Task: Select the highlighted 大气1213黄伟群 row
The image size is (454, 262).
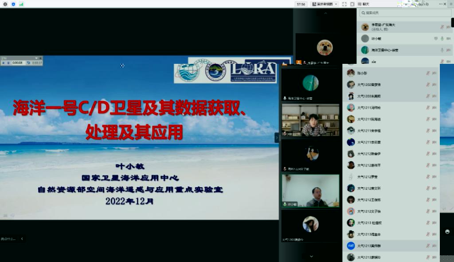Action: click(391, 246)
